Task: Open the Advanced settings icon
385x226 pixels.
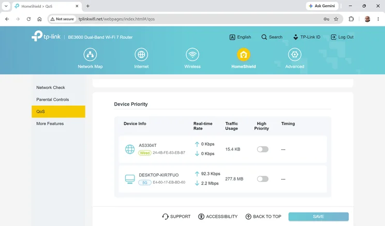Action: coord(294,54)
